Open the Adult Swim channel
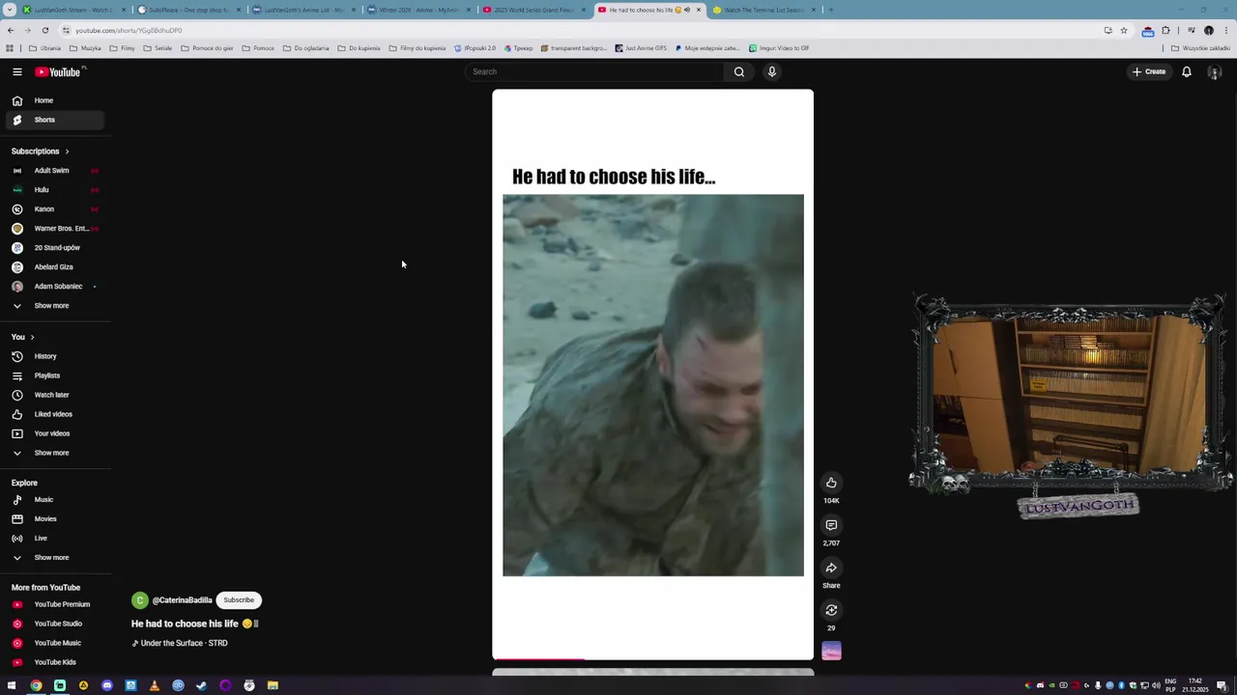 [54, 170]
